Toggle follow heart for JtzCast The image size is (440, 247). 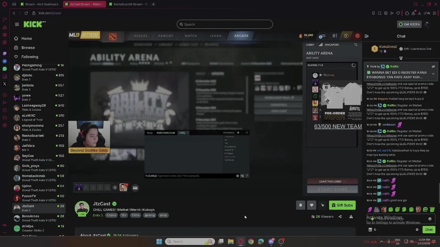coord(311,205)
